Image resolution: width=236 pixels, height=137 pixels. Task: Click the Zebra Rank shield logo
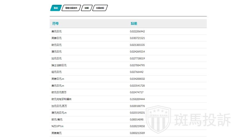158,119
